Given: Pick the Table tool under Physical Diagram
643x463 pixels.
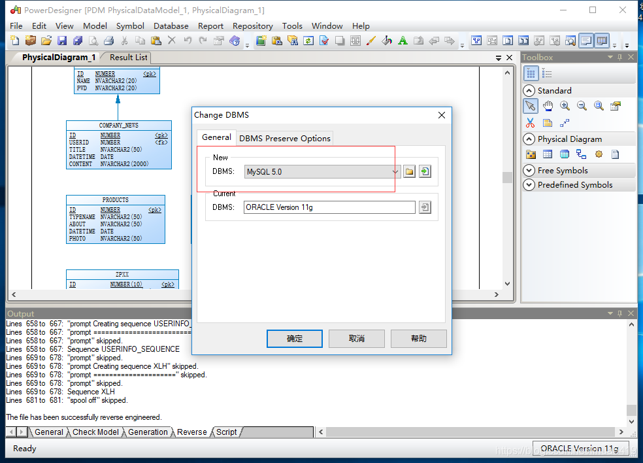Looking at the screenshot, I should (549, 154).
